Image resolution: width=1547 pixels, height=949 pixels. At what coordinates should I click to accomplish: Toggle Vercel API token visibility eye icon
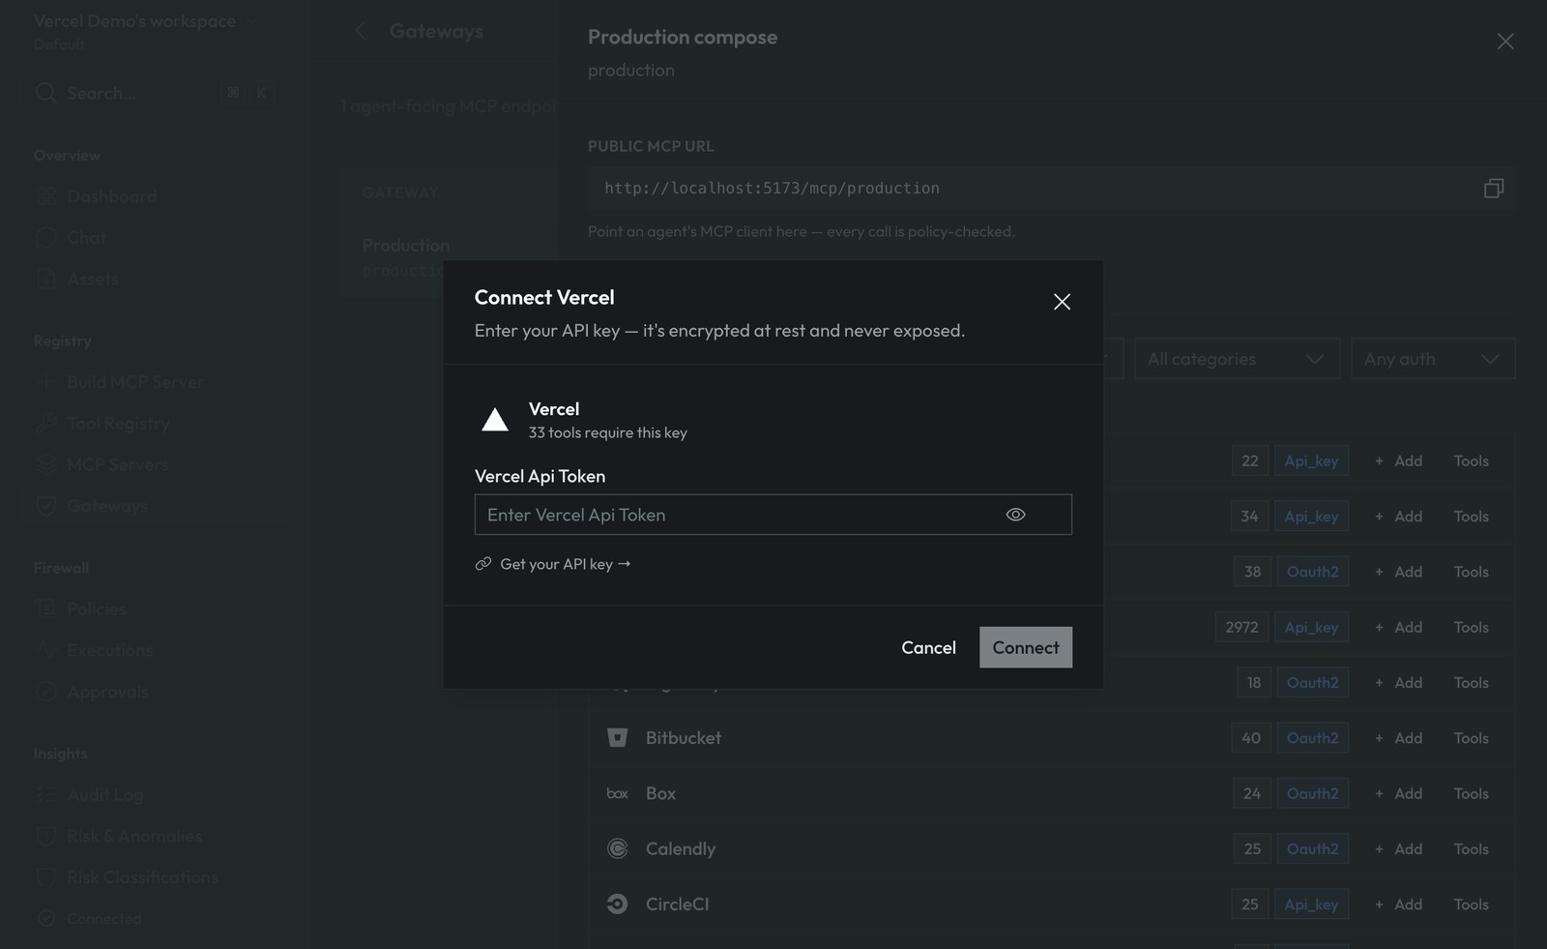click(1015, 515)
